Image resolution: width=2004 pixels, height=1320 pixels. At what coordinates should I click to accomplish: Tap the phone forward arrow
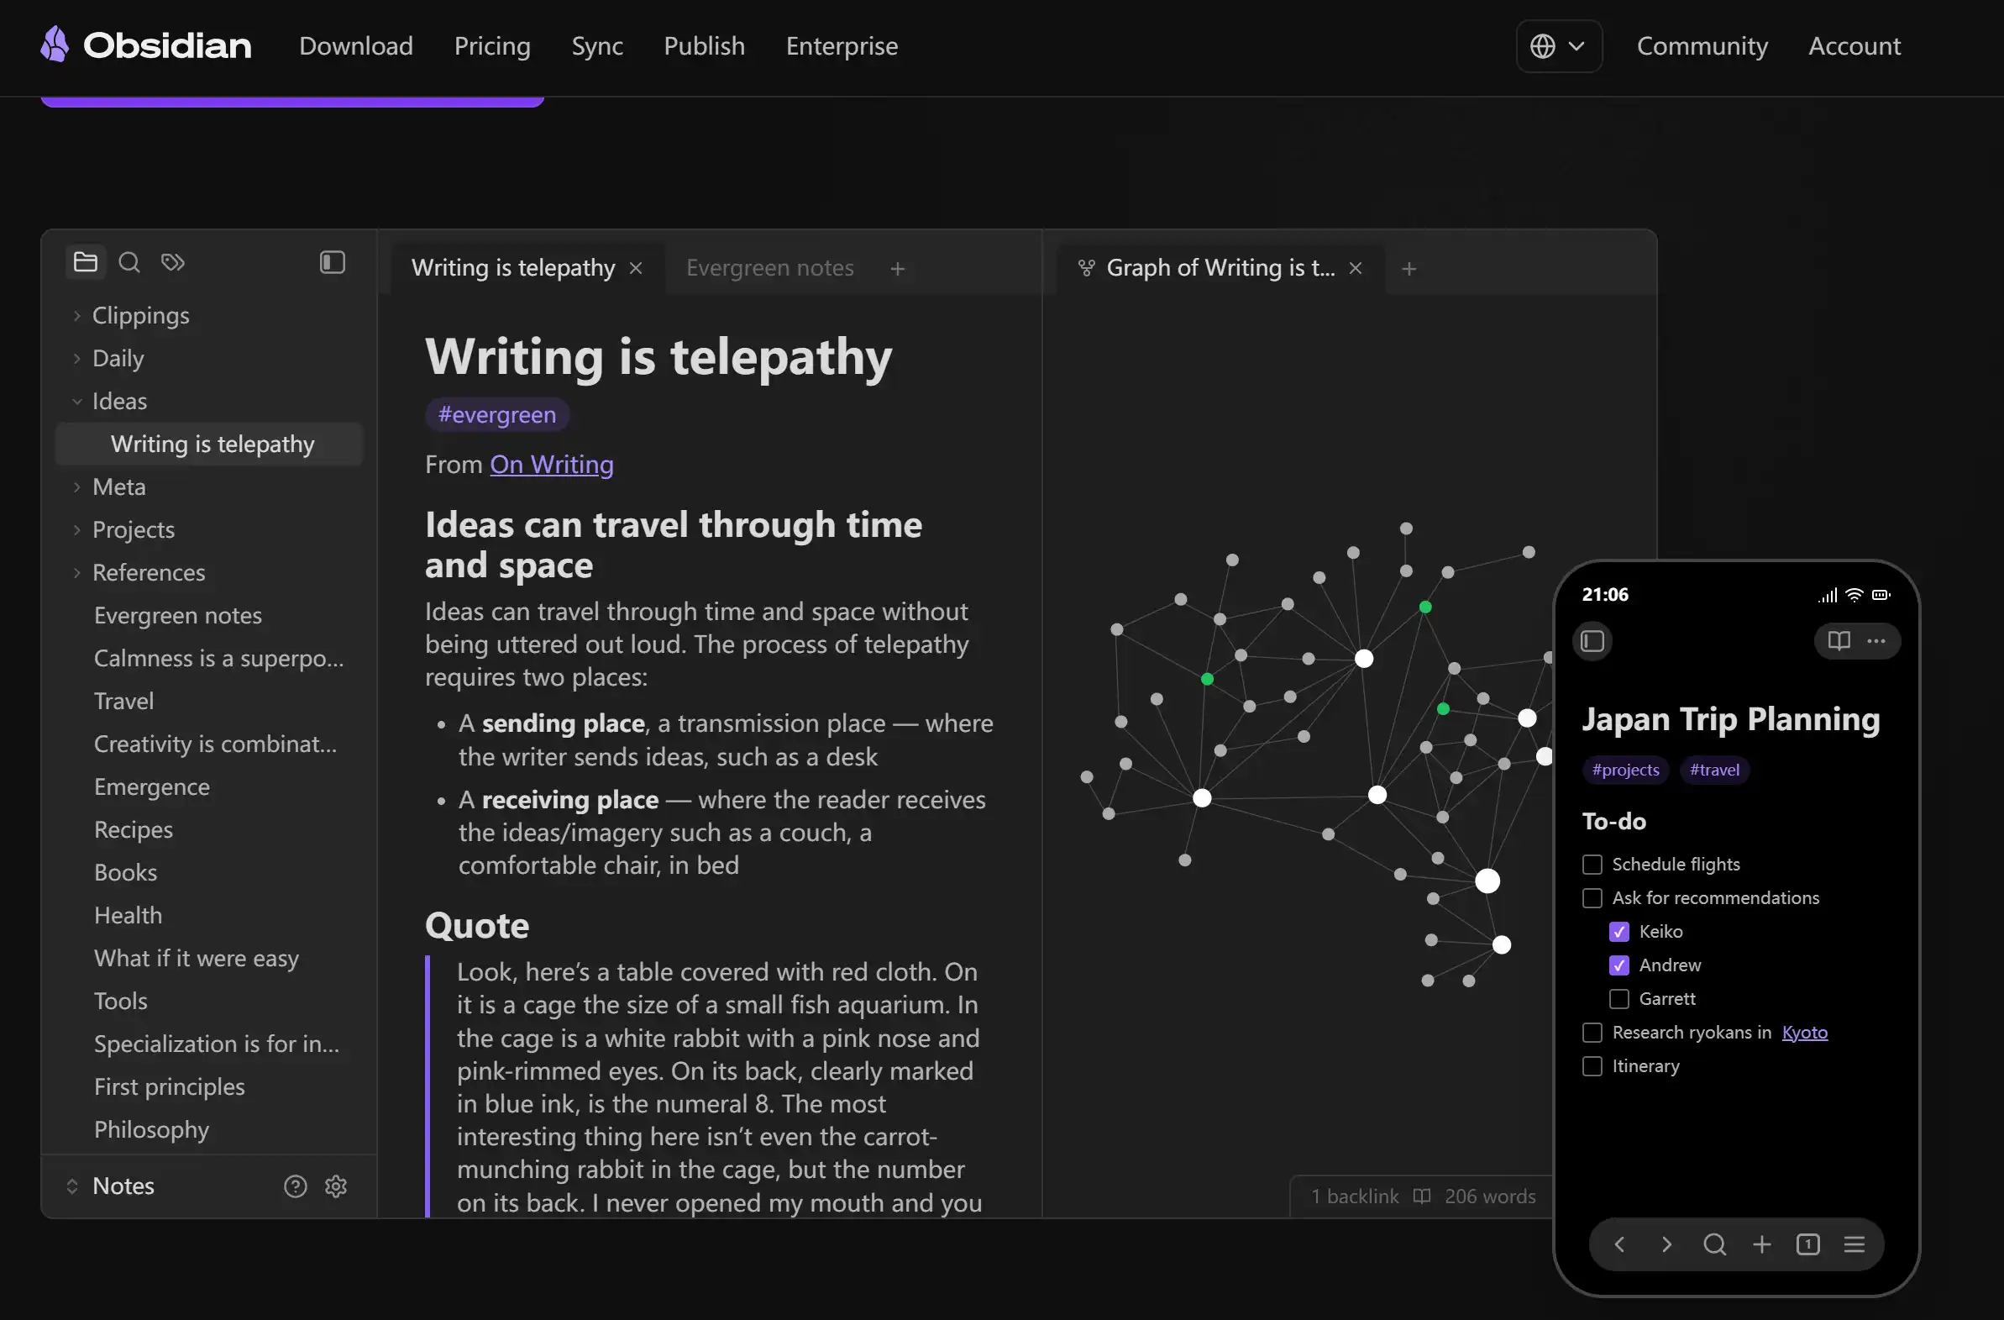tap(1666, 1244)
